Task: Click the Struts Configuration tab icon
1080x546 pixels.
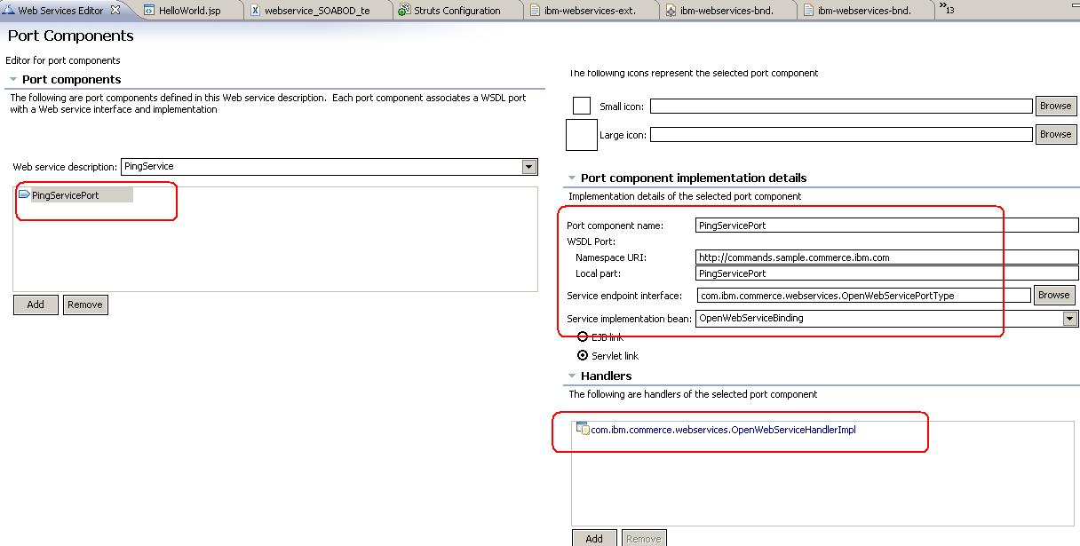Action: coord(403,11)
